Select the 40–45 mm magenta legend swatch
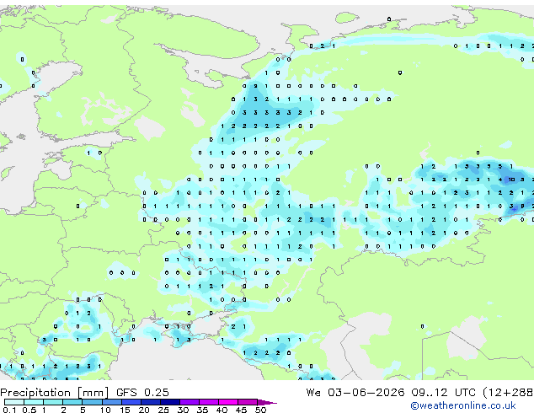534x413 pixels. [x=228, y=402]
